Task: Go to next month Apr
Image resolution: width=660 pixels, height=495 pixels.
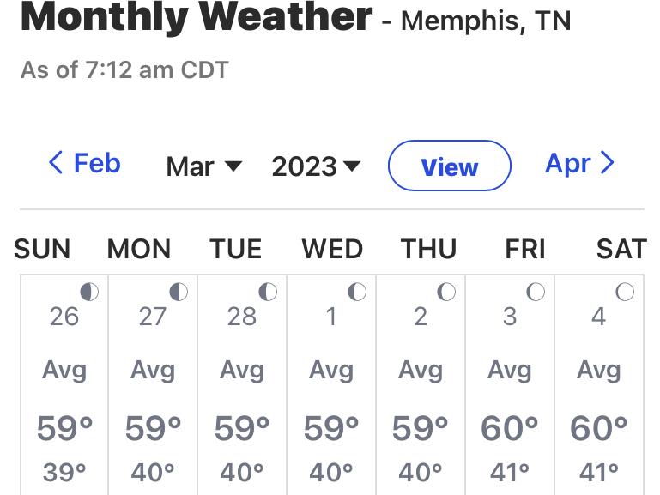Action: click(579, 163)
